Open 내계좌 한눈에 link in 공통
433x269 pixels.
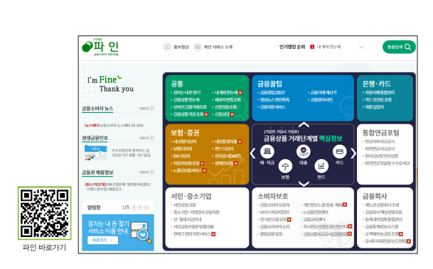pos(226,92)
